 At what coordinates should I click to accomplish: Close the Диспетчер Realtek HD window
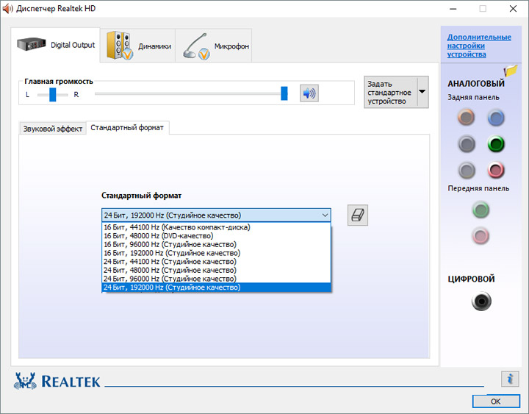tap(513, 9)
